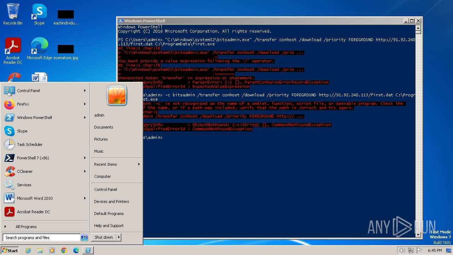The image size is (453, 255).
Task: Click the Shut down button
Action: [x=104, y=237]
